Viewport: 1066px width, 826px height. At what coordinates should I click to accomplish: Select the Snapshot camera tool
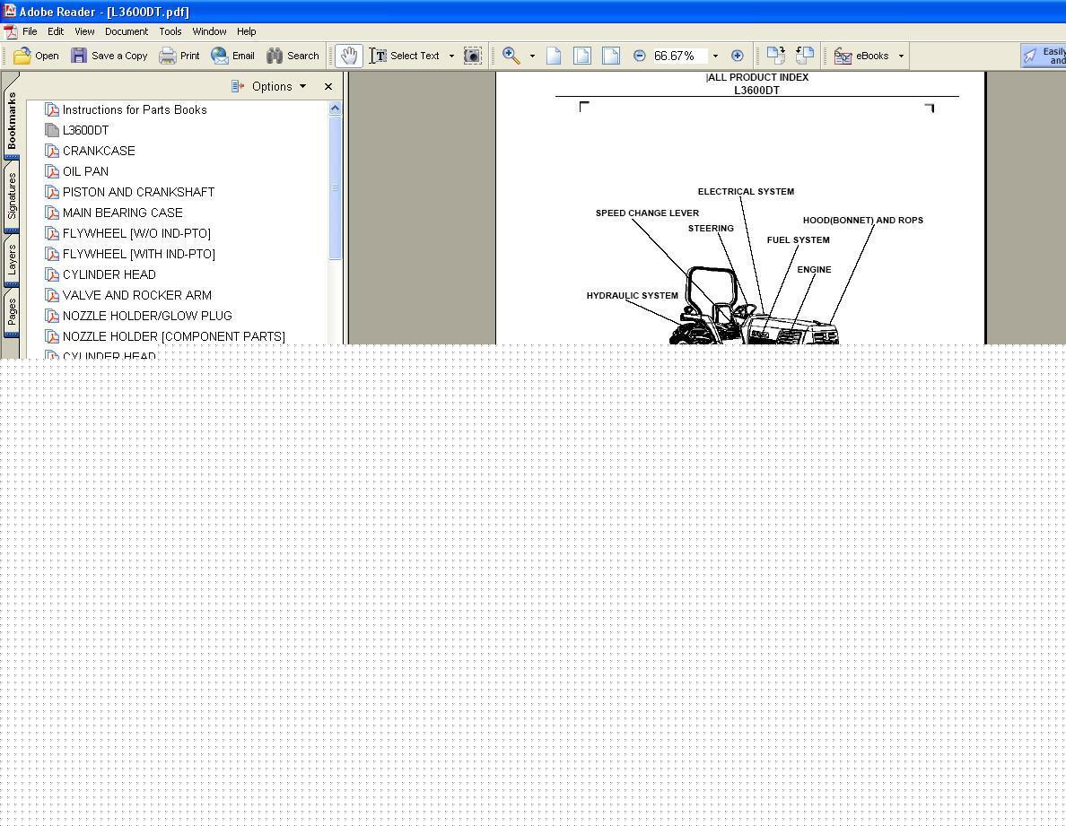pos(473,56)
